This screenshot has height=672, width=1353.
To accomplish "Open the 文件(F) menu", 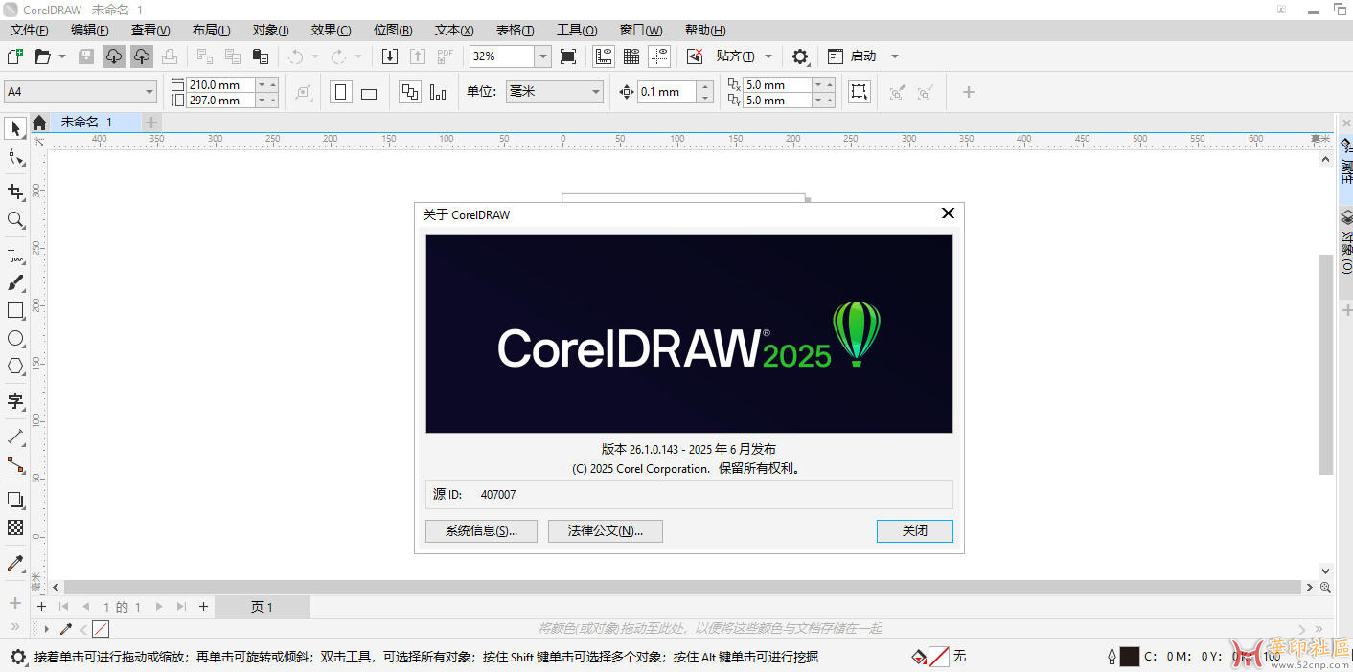I will (29, 30).
